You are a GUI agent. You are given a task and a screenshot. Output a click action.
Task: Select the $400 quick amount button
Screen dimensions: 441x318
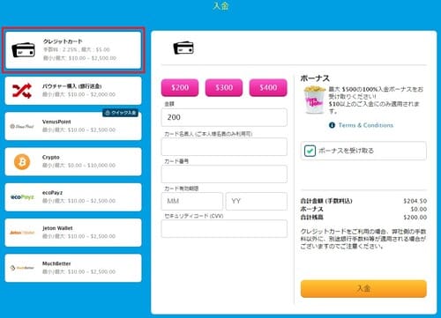coord(268,87)
